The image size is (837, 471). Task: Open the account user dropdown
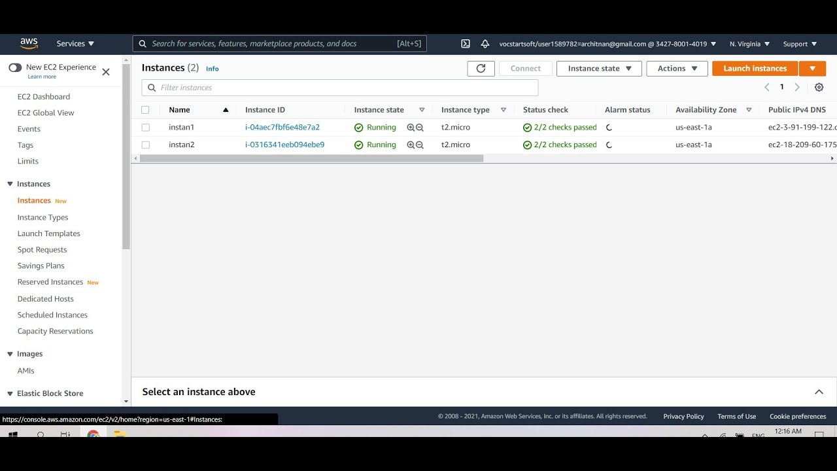point(607,44)
